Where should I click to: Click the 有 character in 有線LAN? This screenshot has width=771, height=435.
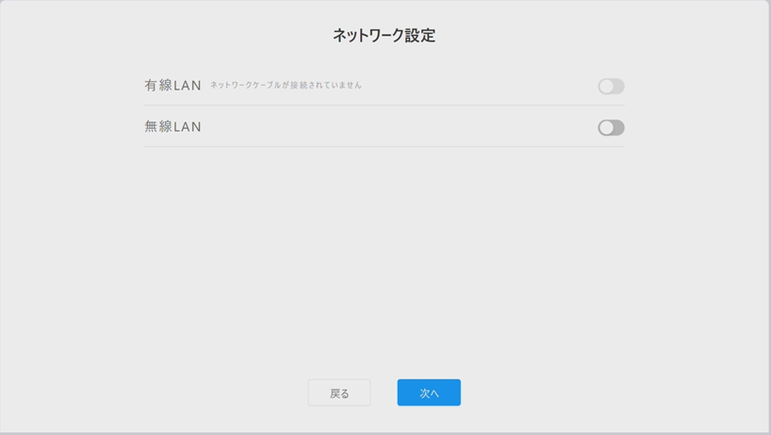click(151, 86)
